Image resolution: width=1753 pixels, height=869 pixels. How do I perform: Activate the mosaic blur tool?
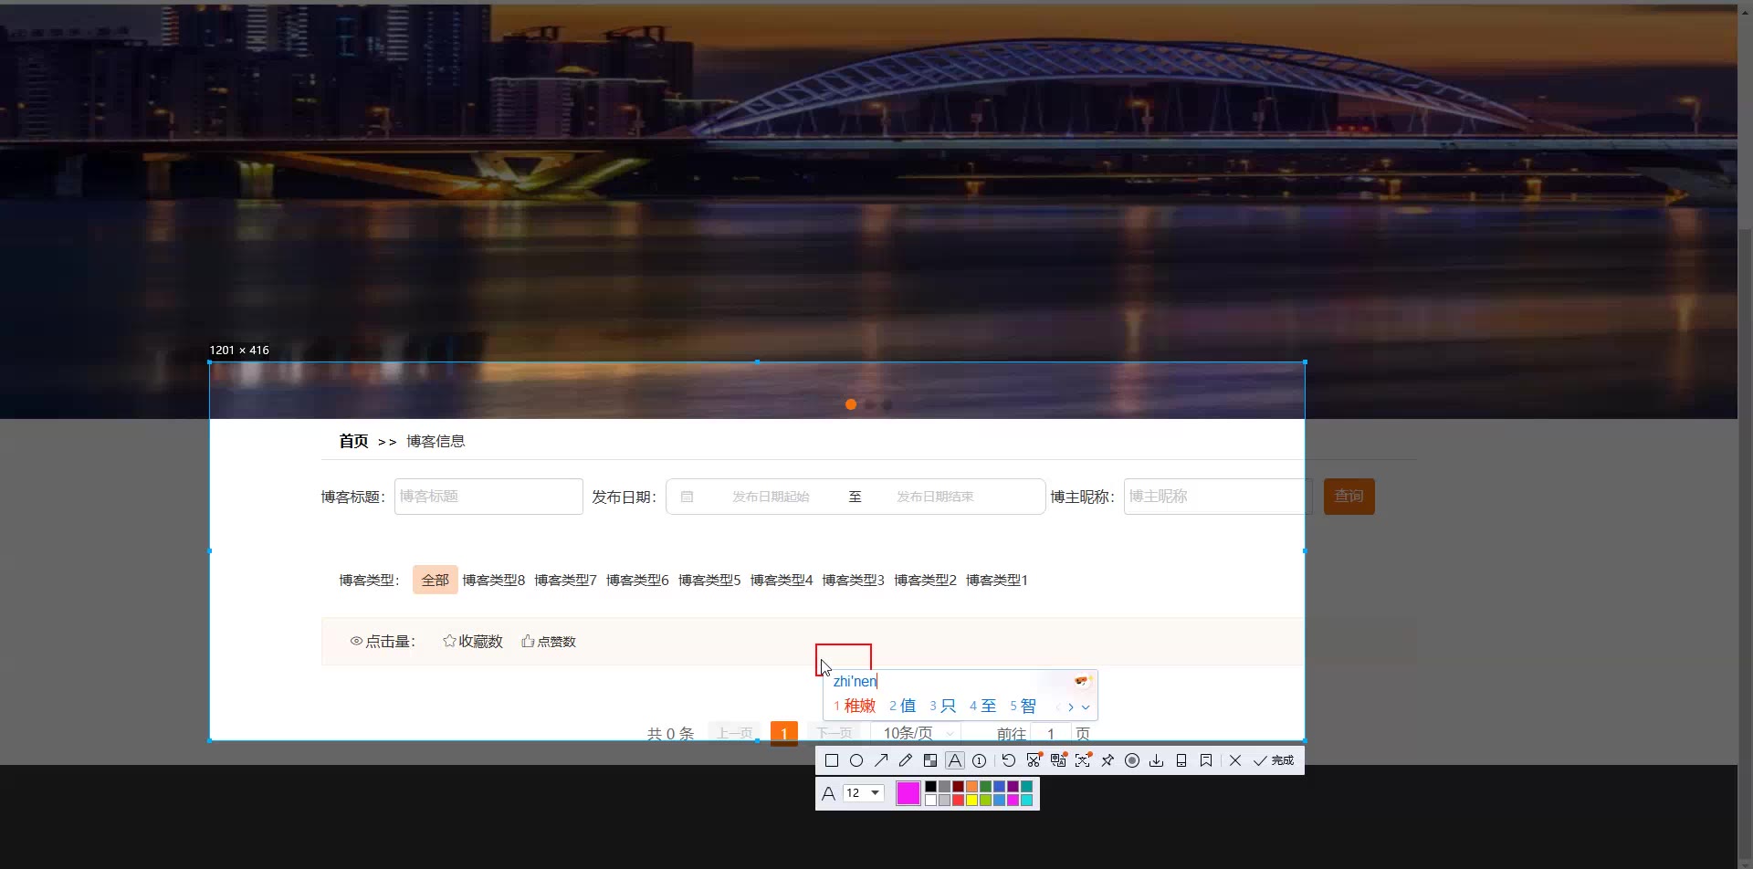[x=930, y=760]
